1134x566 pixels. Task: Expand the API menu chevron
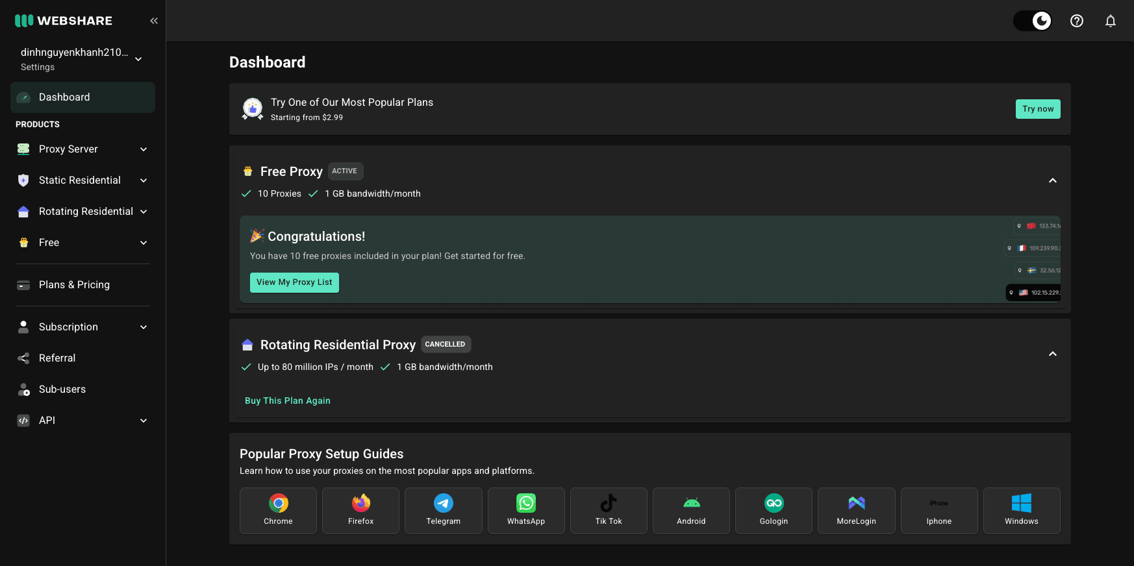coord(144,421)
